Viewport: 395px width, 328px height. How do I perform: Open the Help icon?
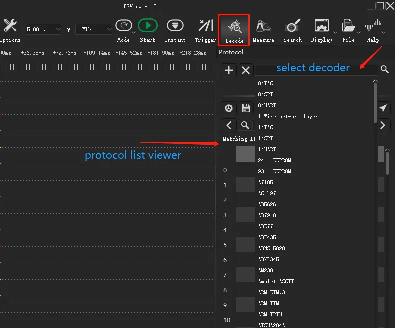click(x=373, y=25)
